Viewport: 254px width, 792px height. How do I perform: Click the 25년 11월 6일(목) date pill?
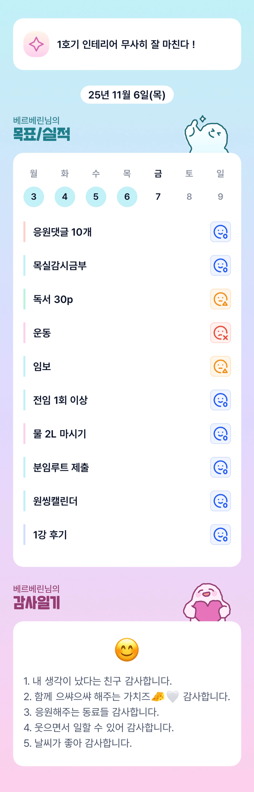pos(127,95)
